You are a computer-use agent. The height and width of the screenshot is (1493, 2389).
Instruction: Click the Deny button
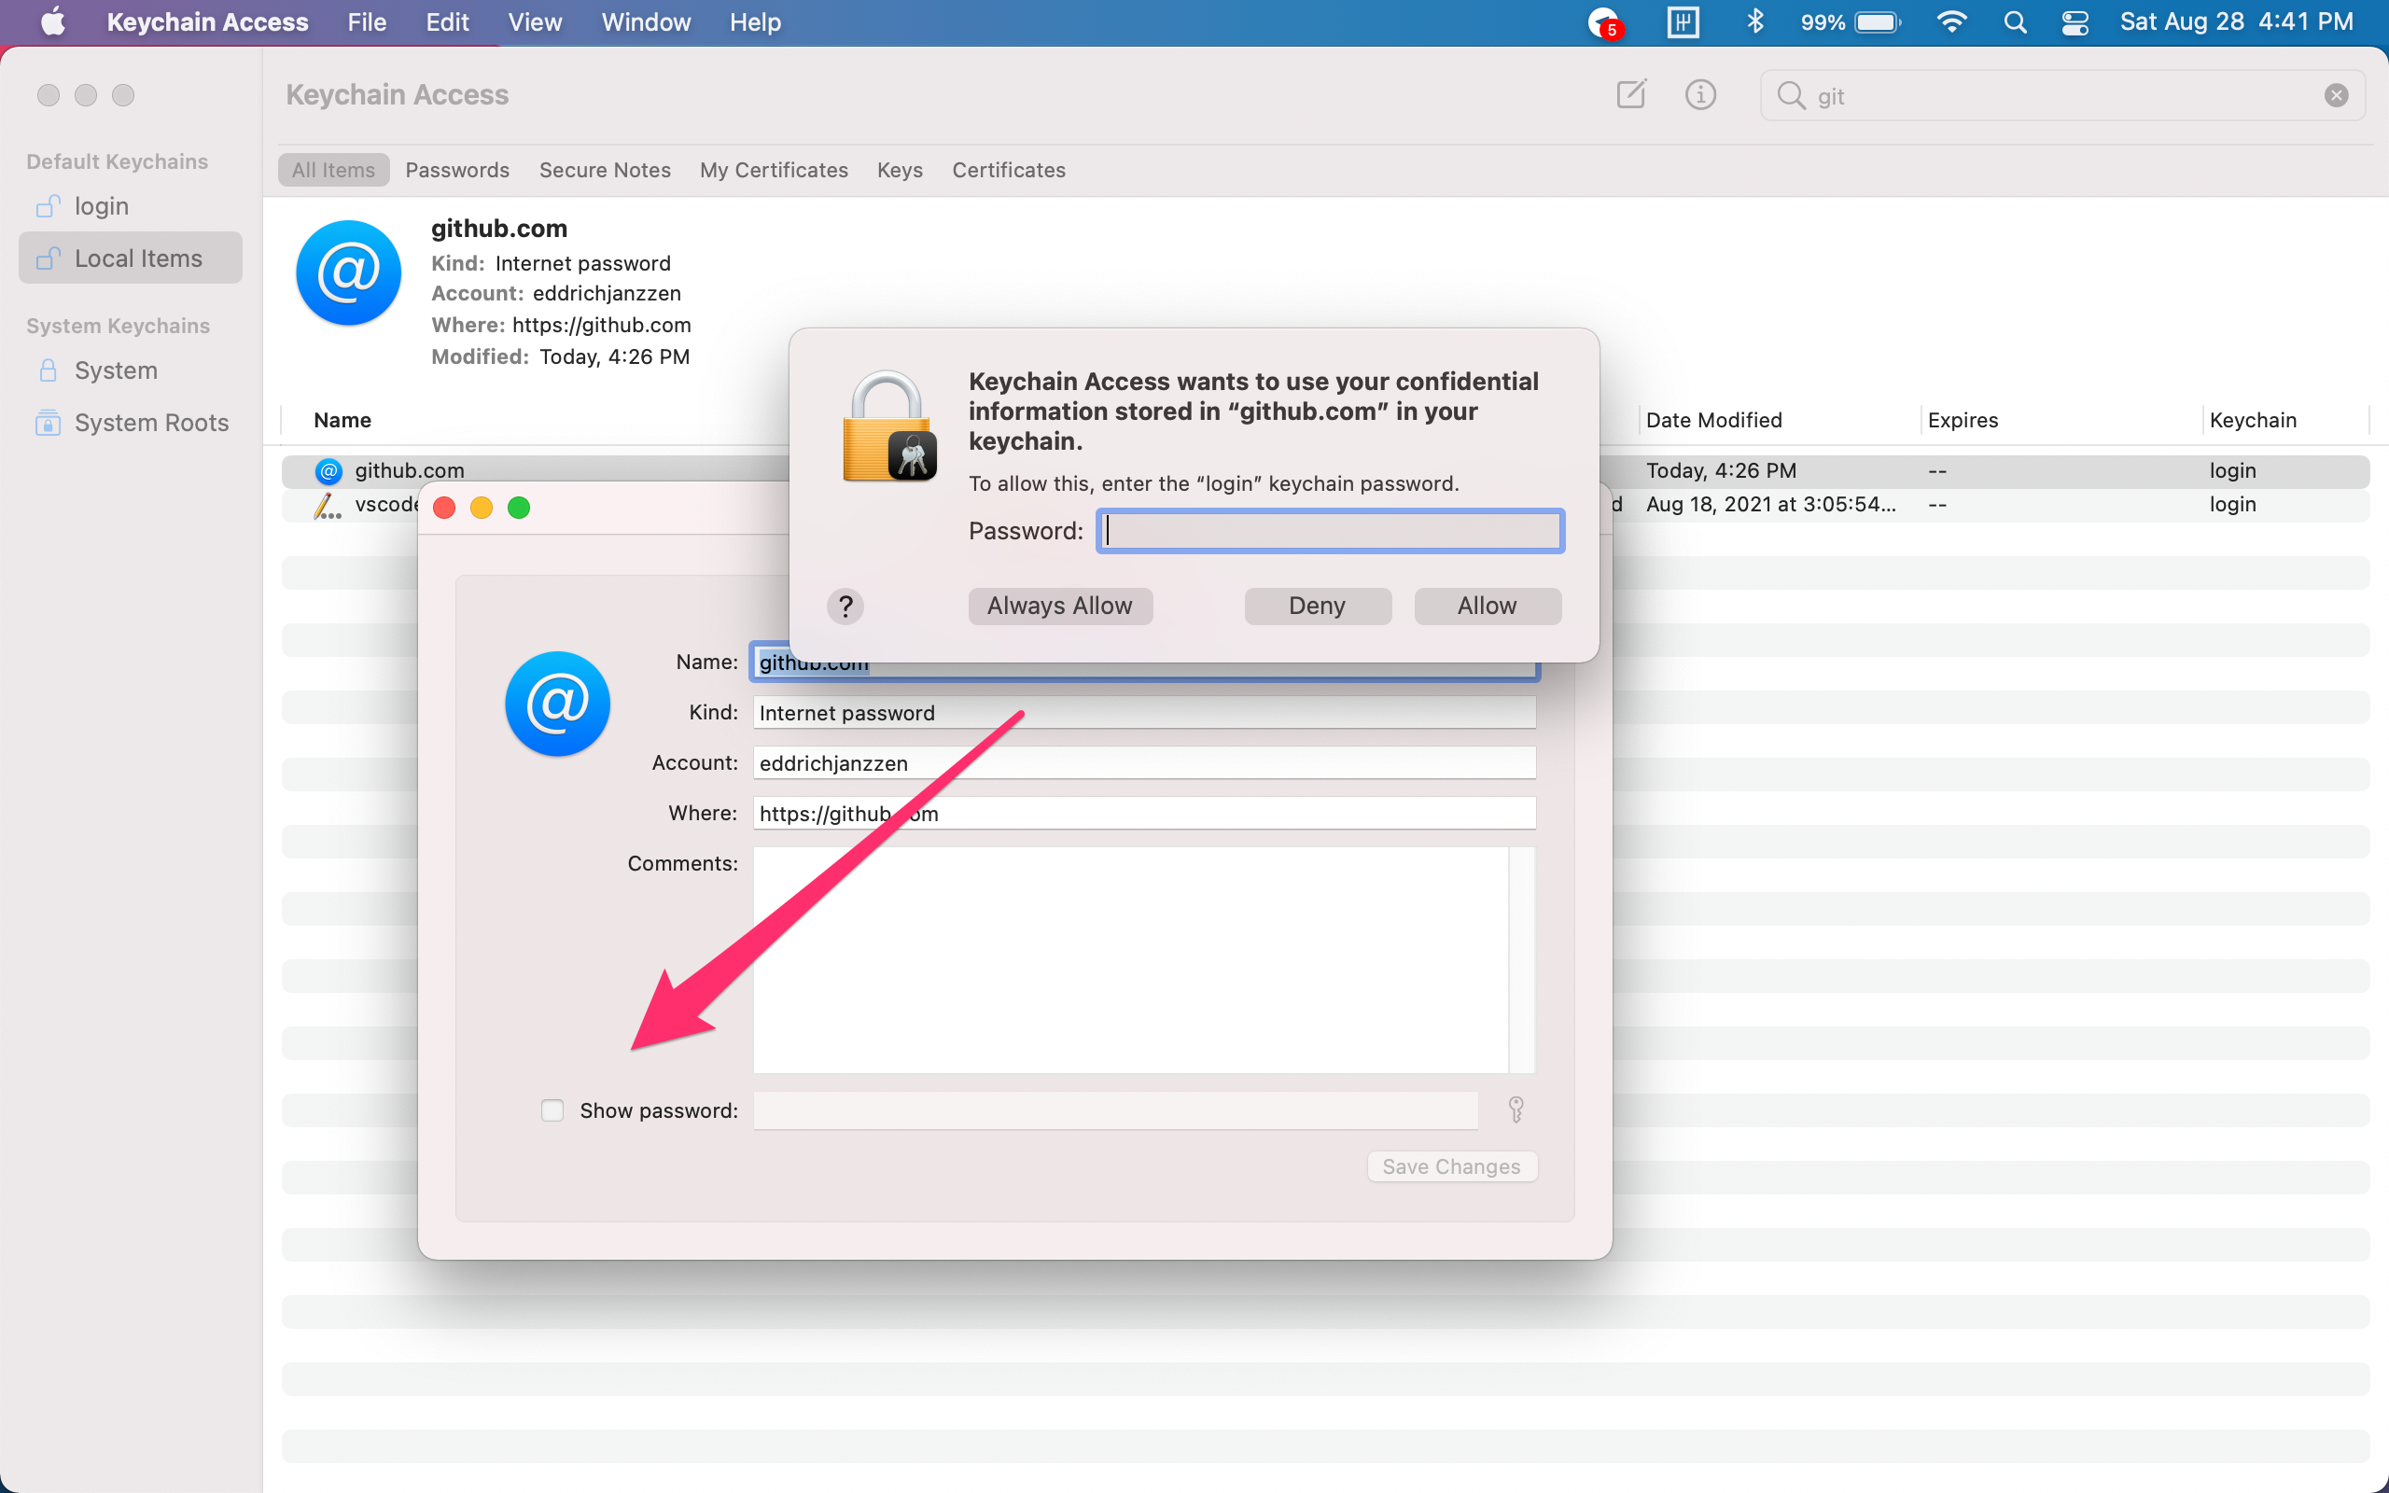pos(1318,604)
